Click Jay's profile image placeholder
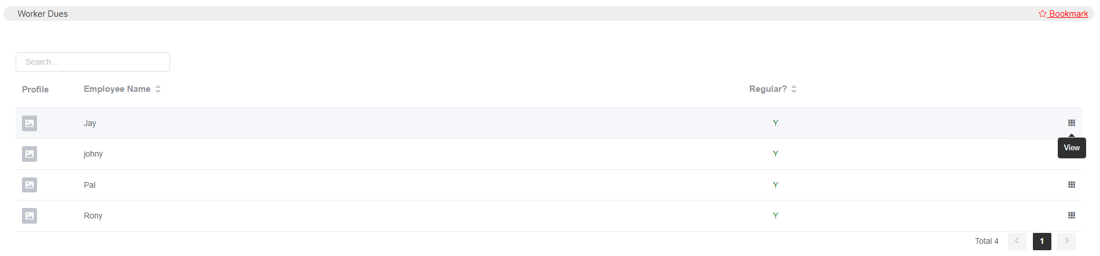Viewport: 1100px width, 256px height. point(30,123)
